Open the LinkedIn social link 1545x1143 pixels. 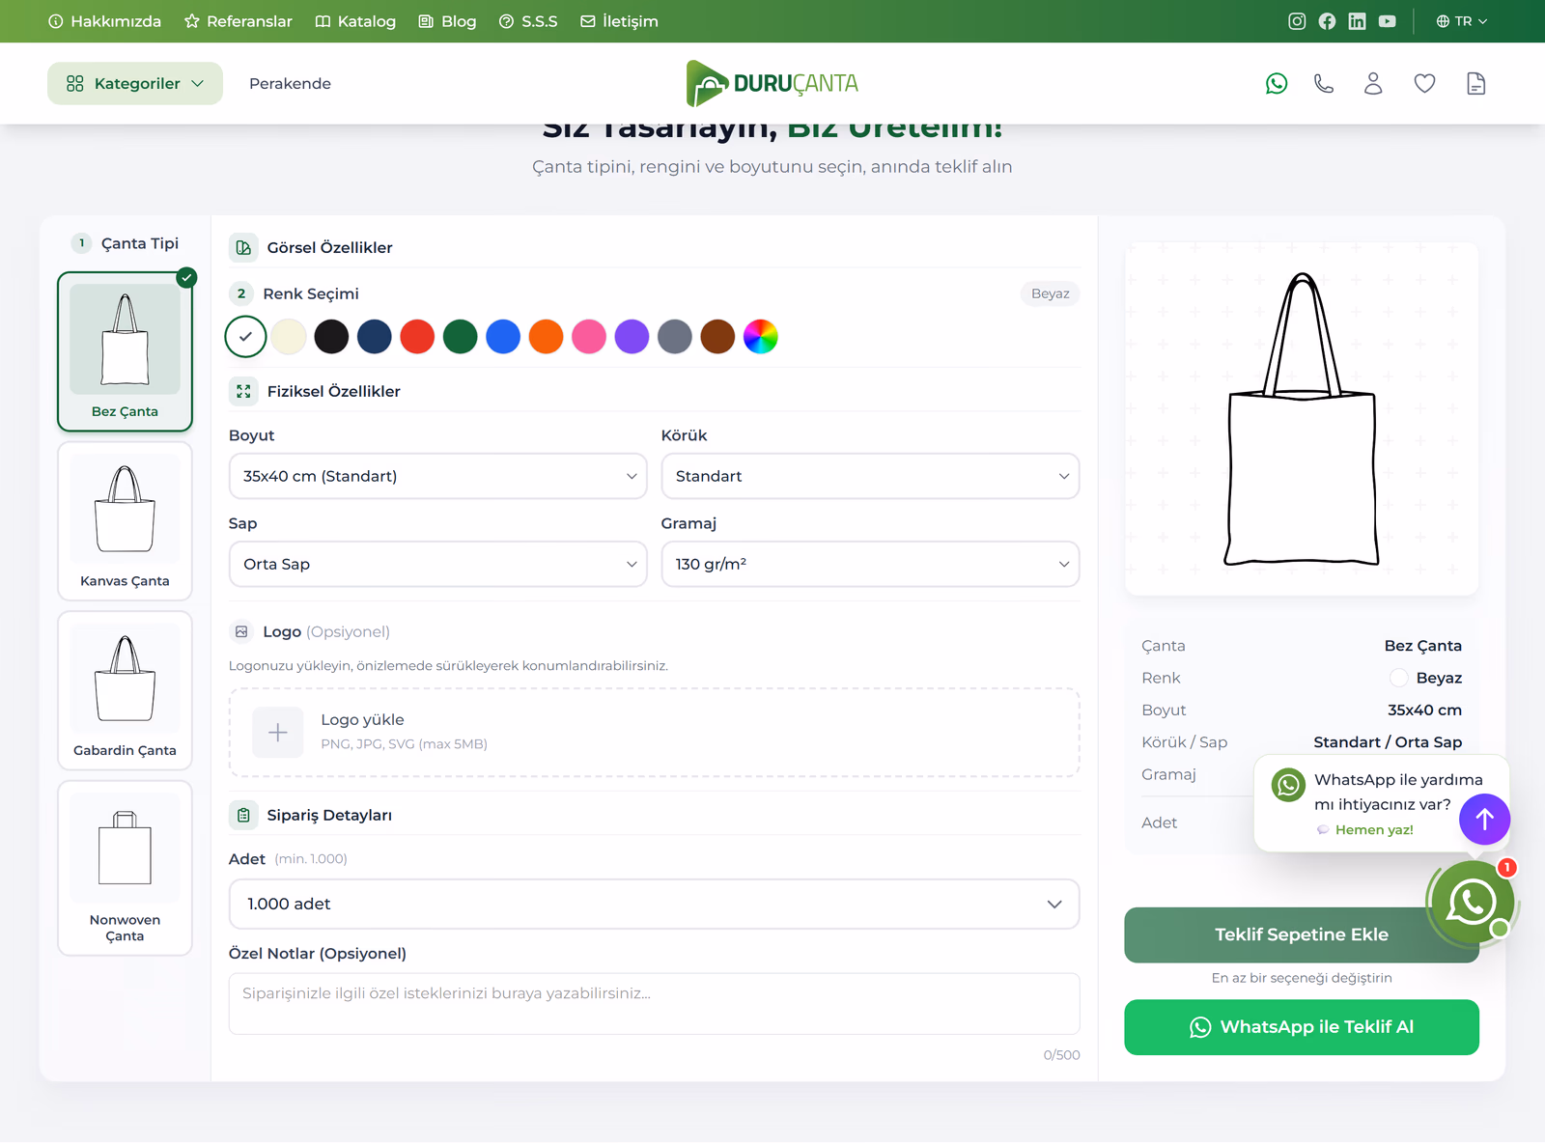[1357, 21]
